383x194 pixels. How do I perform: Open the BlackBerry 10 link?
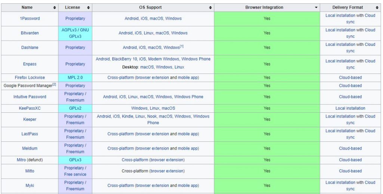click(x=125, y=59)
